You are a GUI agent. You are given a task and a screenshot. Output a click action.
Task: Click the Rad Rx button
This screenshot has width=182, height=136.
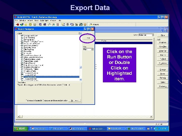163,55
